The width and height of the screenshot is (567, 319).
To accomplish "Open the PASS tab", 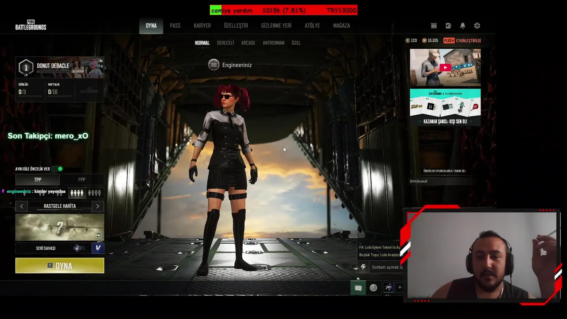I will [x=175, y=26].
